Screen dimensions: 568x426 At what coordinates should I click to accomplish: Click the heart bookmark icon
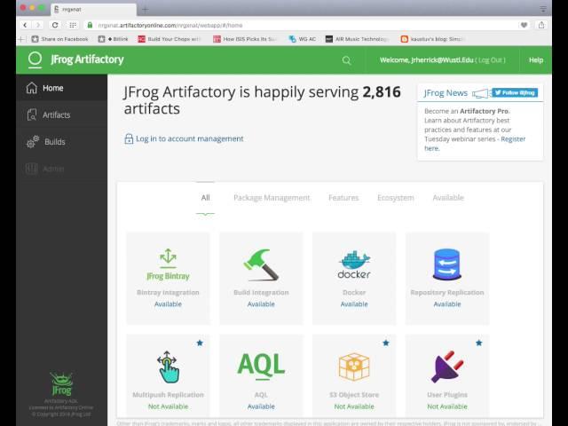point(524,25)
